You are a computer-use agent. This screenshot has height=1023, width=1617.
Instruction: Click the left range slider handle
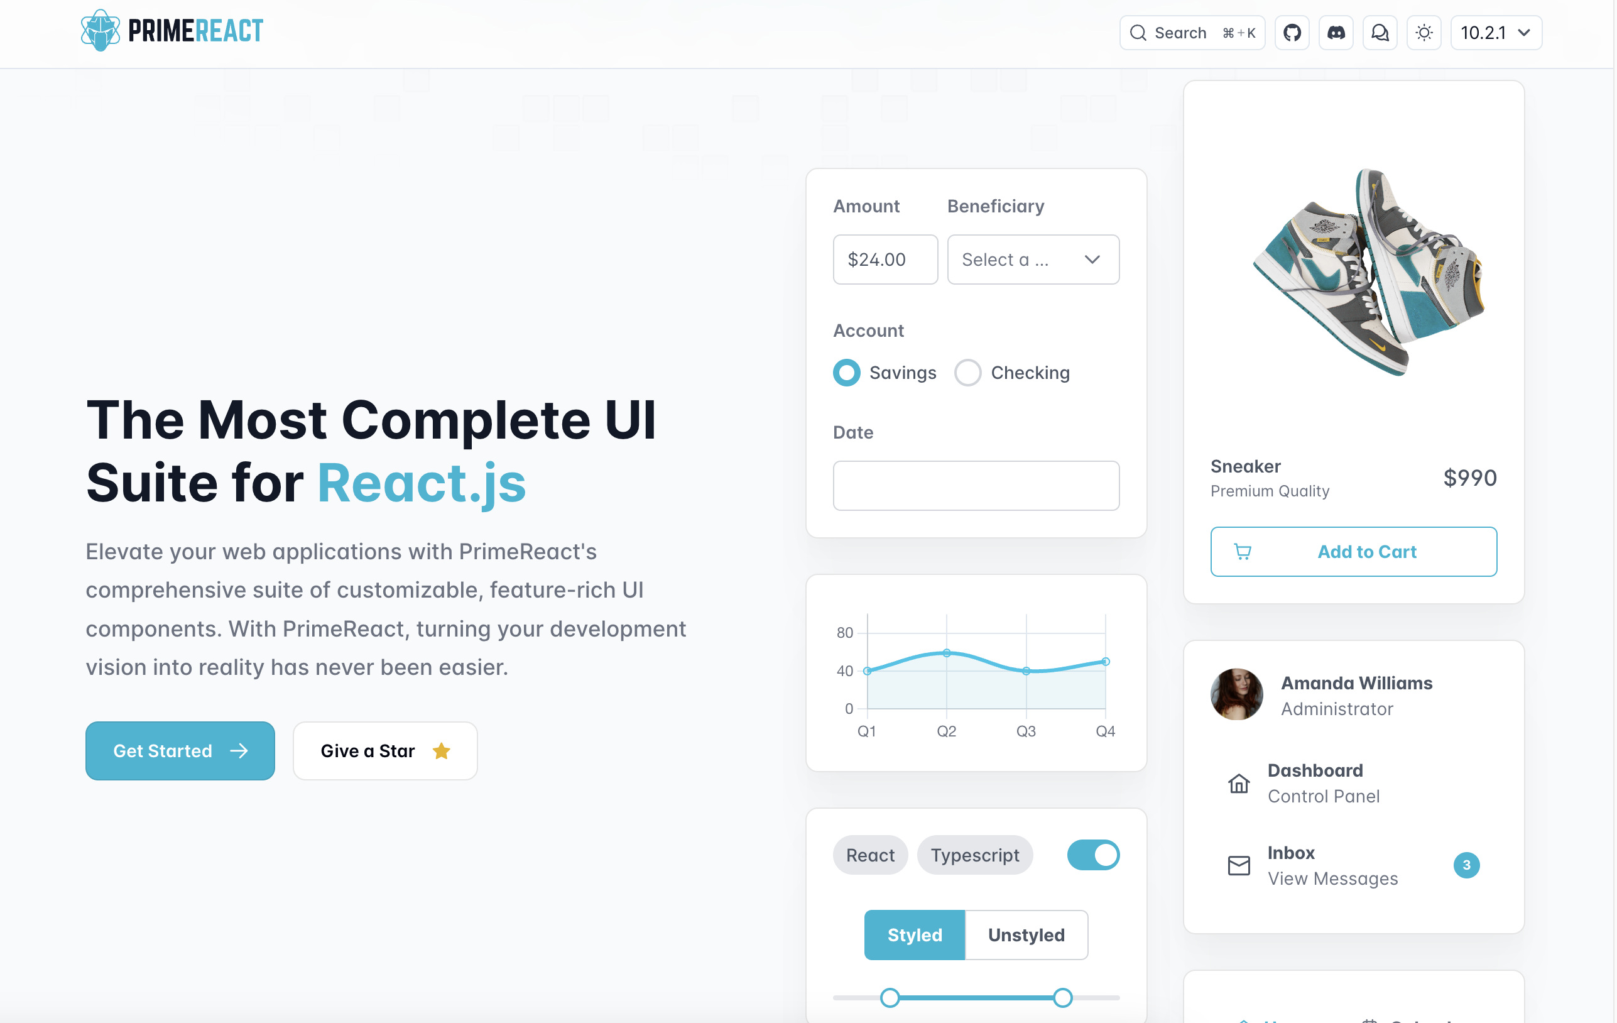(890, 997)
